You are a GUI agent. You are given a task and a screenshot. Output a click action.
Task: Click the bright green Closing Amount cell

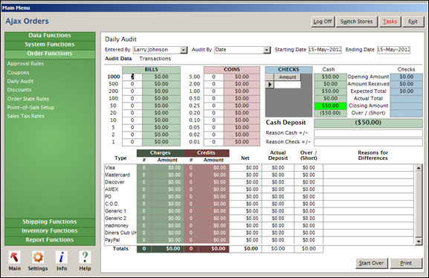point(330,106)
